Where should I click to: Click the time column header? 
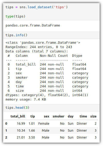83,116
